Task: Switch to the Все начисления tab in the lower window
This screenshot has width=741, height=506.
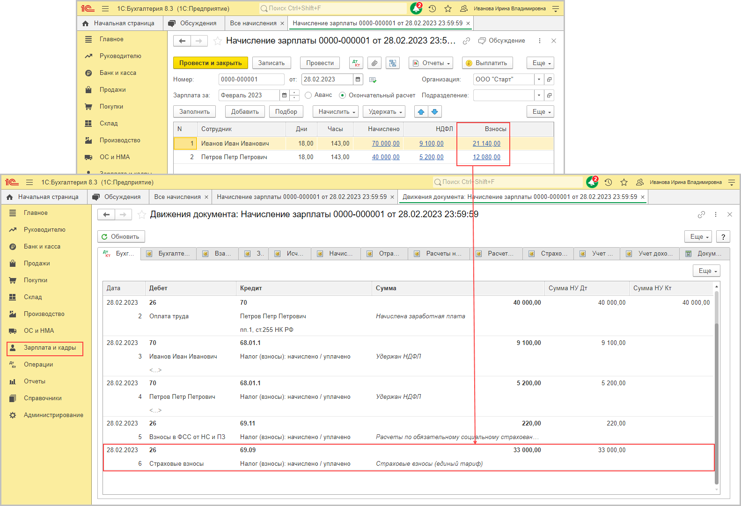Action: click(x=177, y=197)
